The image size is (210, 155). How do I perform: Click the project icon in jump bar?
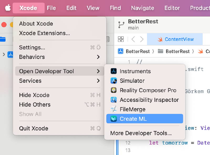(x=120, y=51)
